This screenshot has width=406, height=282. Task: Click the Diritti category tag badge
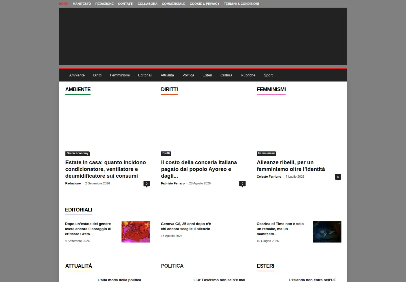[x=166, y=153]
